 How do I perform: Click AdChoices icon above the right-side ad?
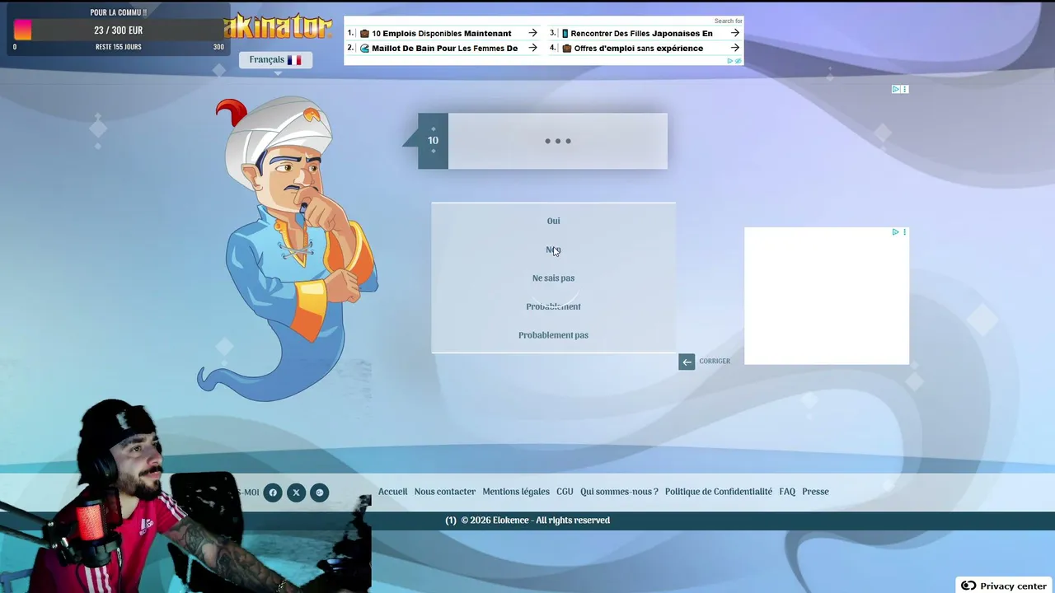896,89
